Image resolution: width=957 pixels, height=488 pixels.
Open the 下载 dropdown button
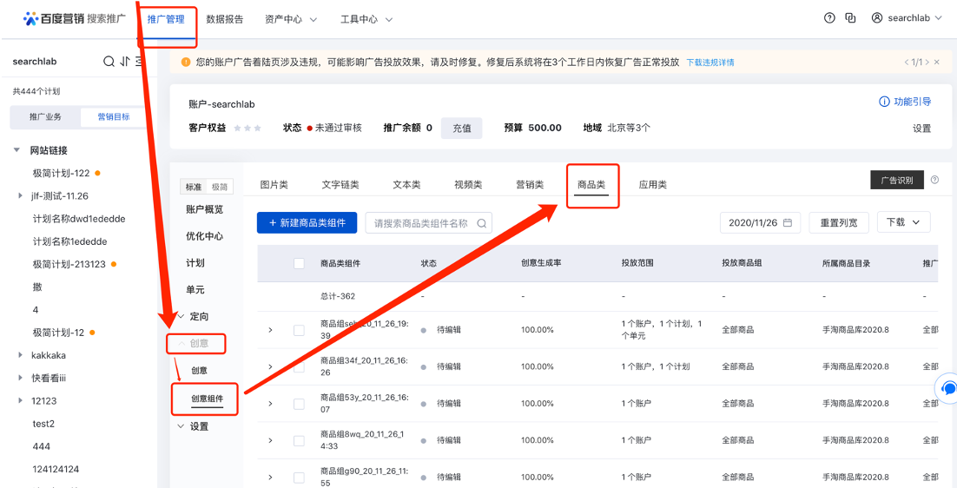(903, 222)
